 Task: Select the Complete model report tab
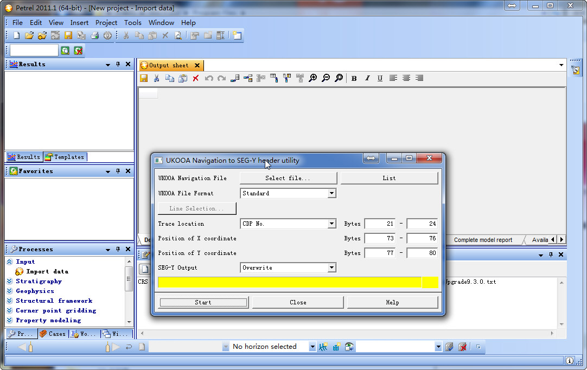click(483, 240)
